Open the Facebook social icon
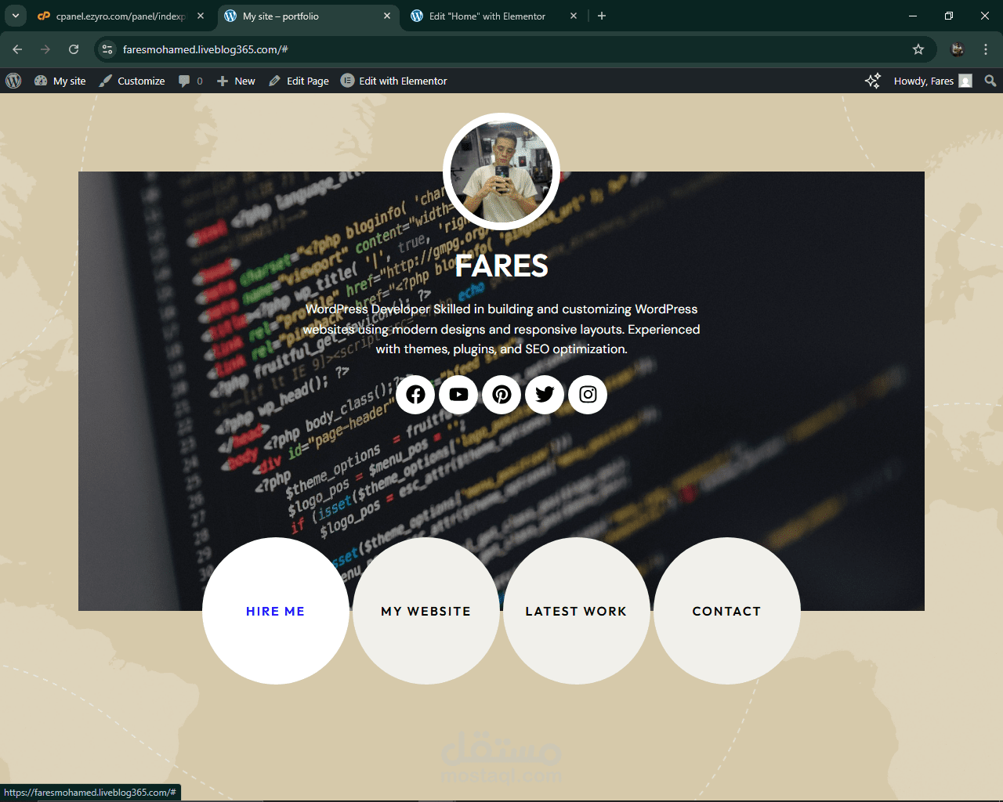 click(415, 394)
